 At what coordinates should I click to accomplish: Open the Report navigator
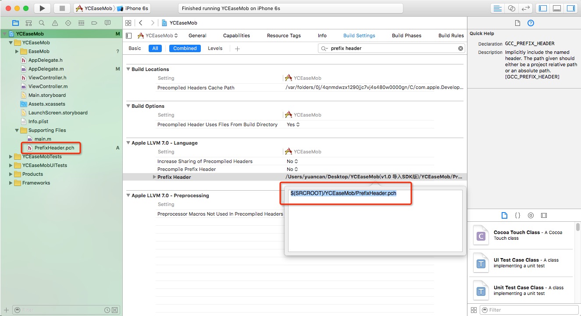107,23
